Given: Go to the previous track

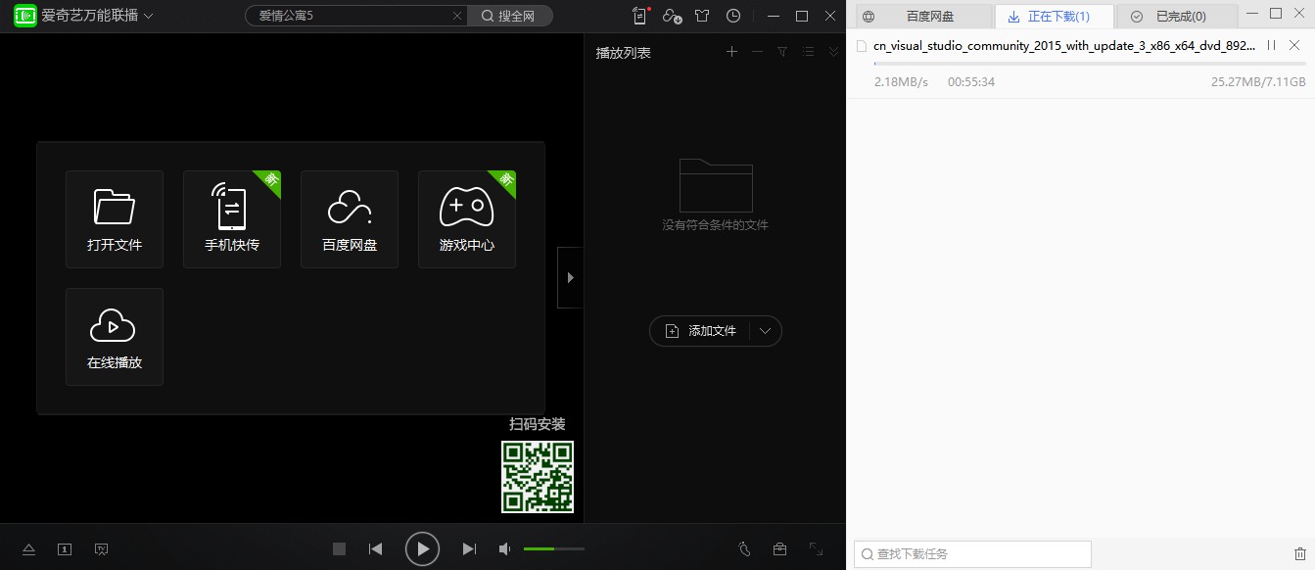Looking at the screenshot, I should point(375,549).
